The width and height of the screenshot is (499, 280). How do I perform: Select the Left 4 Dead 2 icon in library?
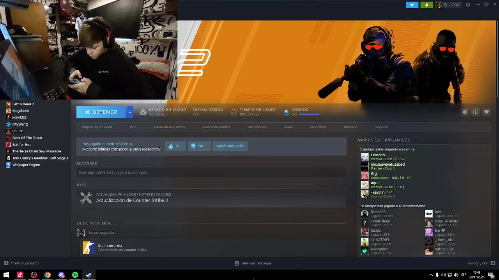click(x=9, y=104)
